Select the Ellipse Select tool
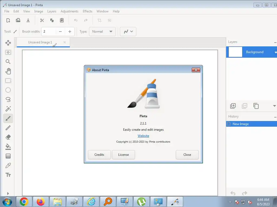 coord(8,90)
